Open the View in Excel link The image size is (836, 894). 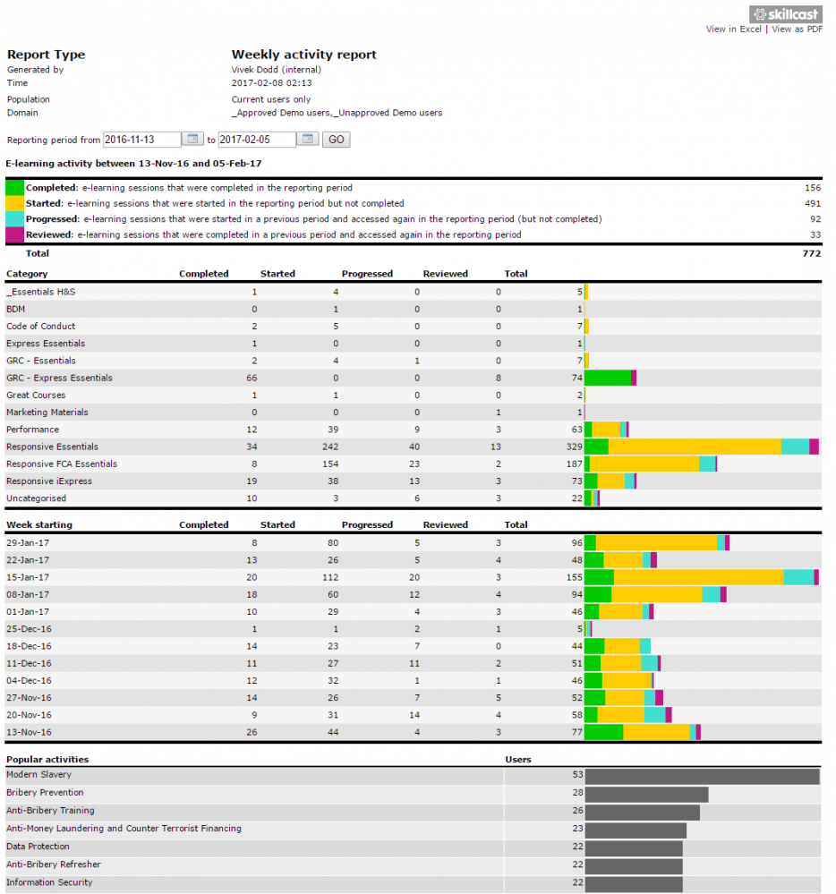click(733, 29)
